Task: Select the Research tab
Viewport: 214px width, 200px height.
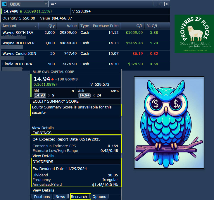Action: coord(79,197)
